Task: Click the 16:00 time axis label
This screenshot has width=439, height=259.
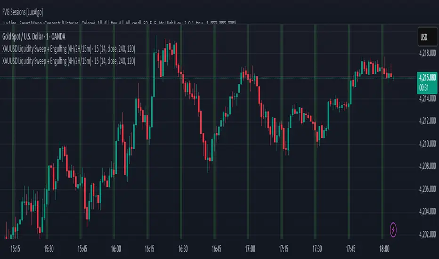Action: tap(116, 248)
